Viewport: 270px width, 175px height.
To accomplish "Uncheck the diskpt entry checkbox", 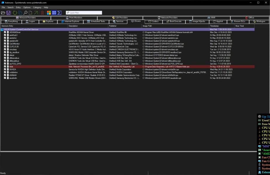I will 5,55.
